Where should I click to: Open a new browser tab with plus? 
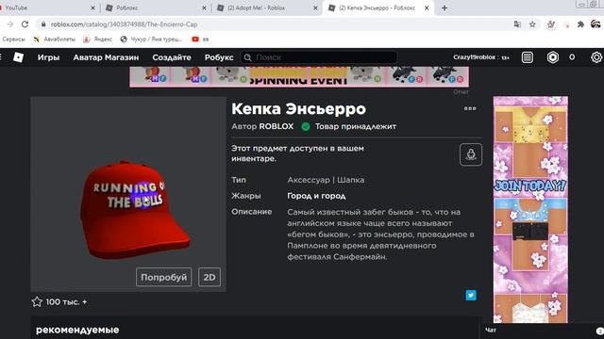[445, 8]
